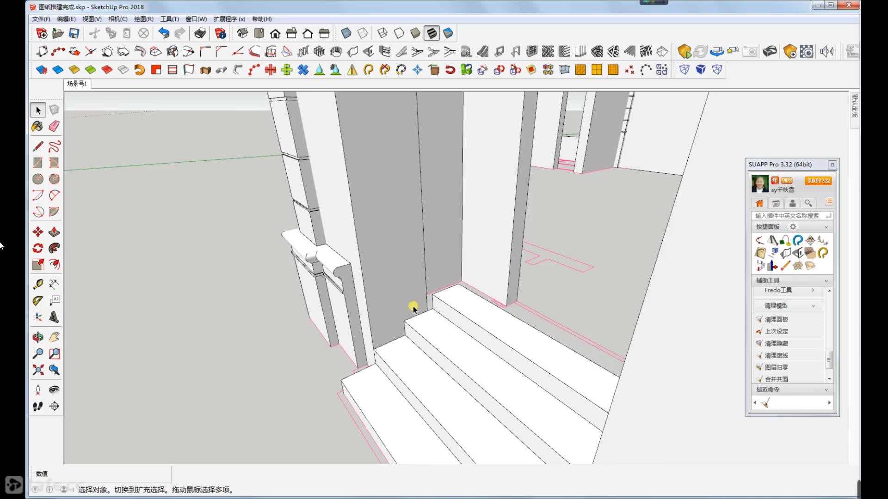Image resolution: width=888 pixels, height=499 pixels.
Task: Click the 快捷面板 settings gear
Action: click(793, 227)
